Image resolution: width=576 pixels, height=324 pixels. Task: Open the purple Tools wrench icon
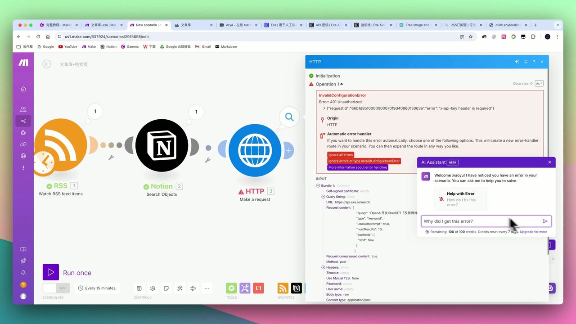pos(245,288)
